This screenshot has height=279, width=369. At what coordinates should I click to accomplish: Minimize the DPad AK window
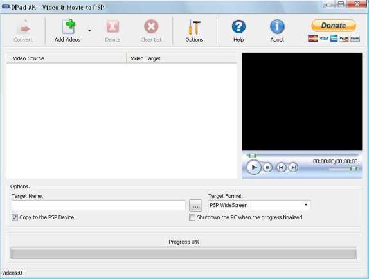(x=329, y=4)
